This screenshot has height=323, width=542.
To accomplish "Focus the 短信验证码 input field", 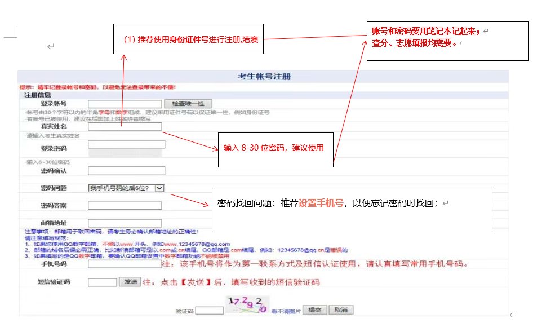I will pyautogui.click(x=102, y=282).
